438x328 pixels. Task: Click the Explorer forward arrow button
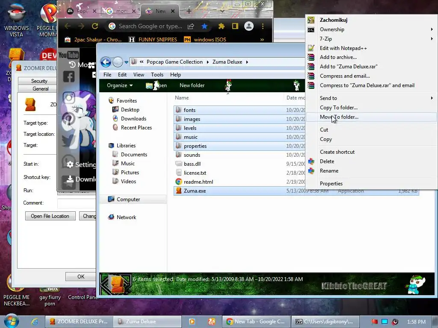[x=118, y=62]
